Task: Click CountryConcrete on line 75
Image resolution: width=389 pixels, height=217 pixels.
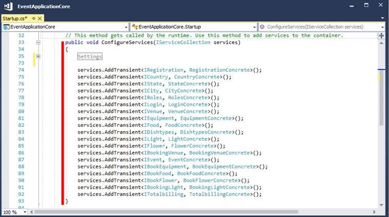Action: [197, 77]
